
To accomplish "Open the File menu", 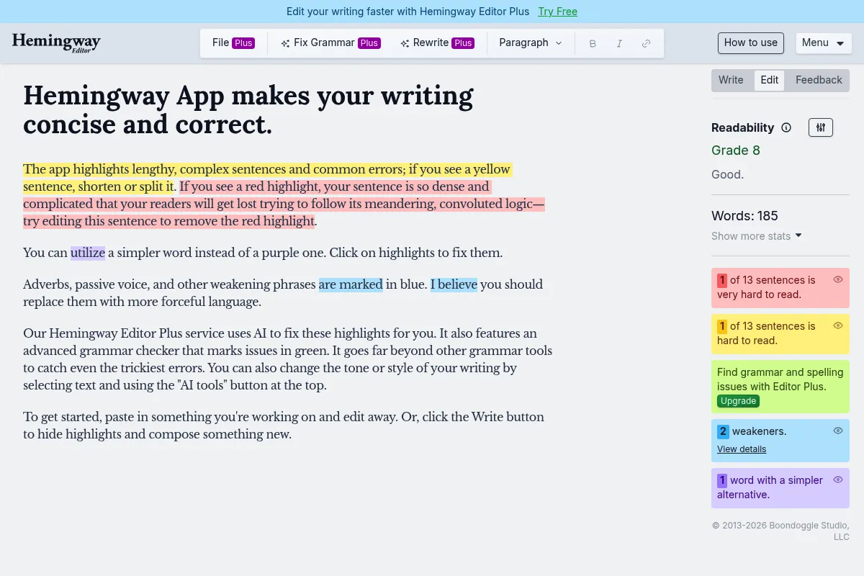I will click(x=233, y=43).
